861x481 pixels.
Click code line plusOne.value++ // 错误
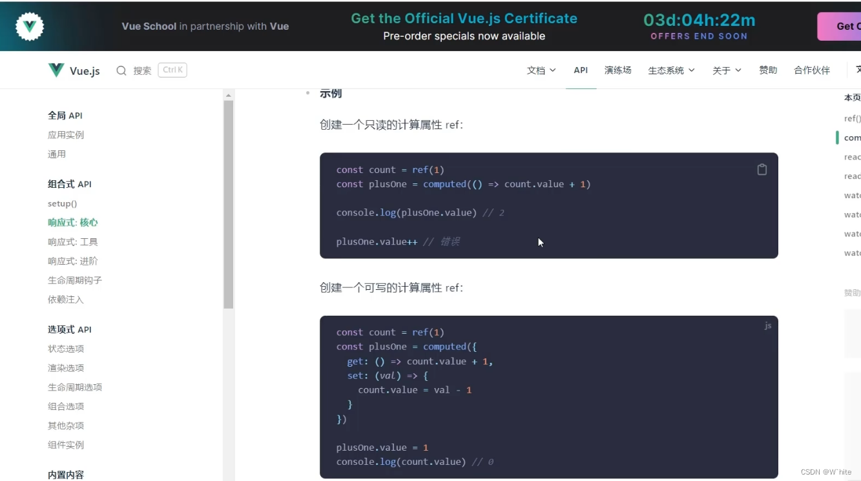pyautogui.click(x=398, y=241)
